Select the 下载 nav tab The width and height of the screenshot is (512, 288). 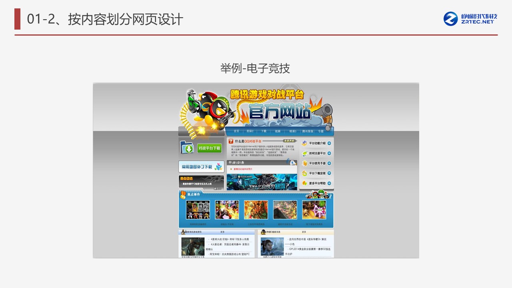click(264, 131)
